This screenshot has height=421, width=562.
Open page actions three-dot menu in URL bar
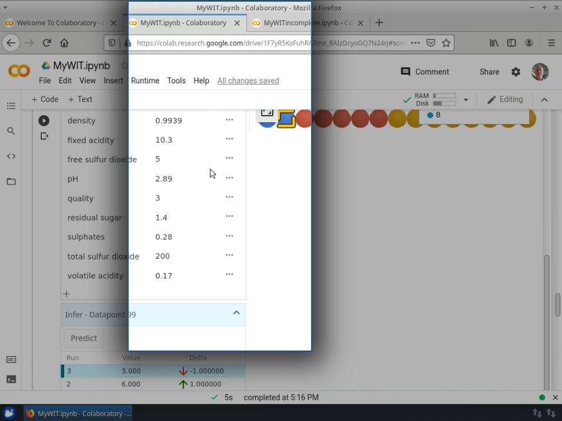tap(416, 43)
